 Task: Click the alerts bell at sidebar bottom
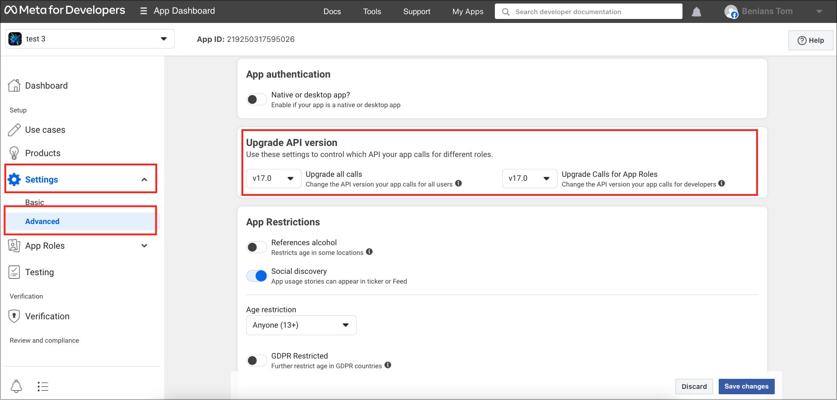pos(16,386)
